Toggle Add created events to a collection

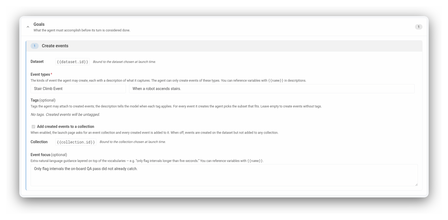pyautogui.click(x=33, y=127)
